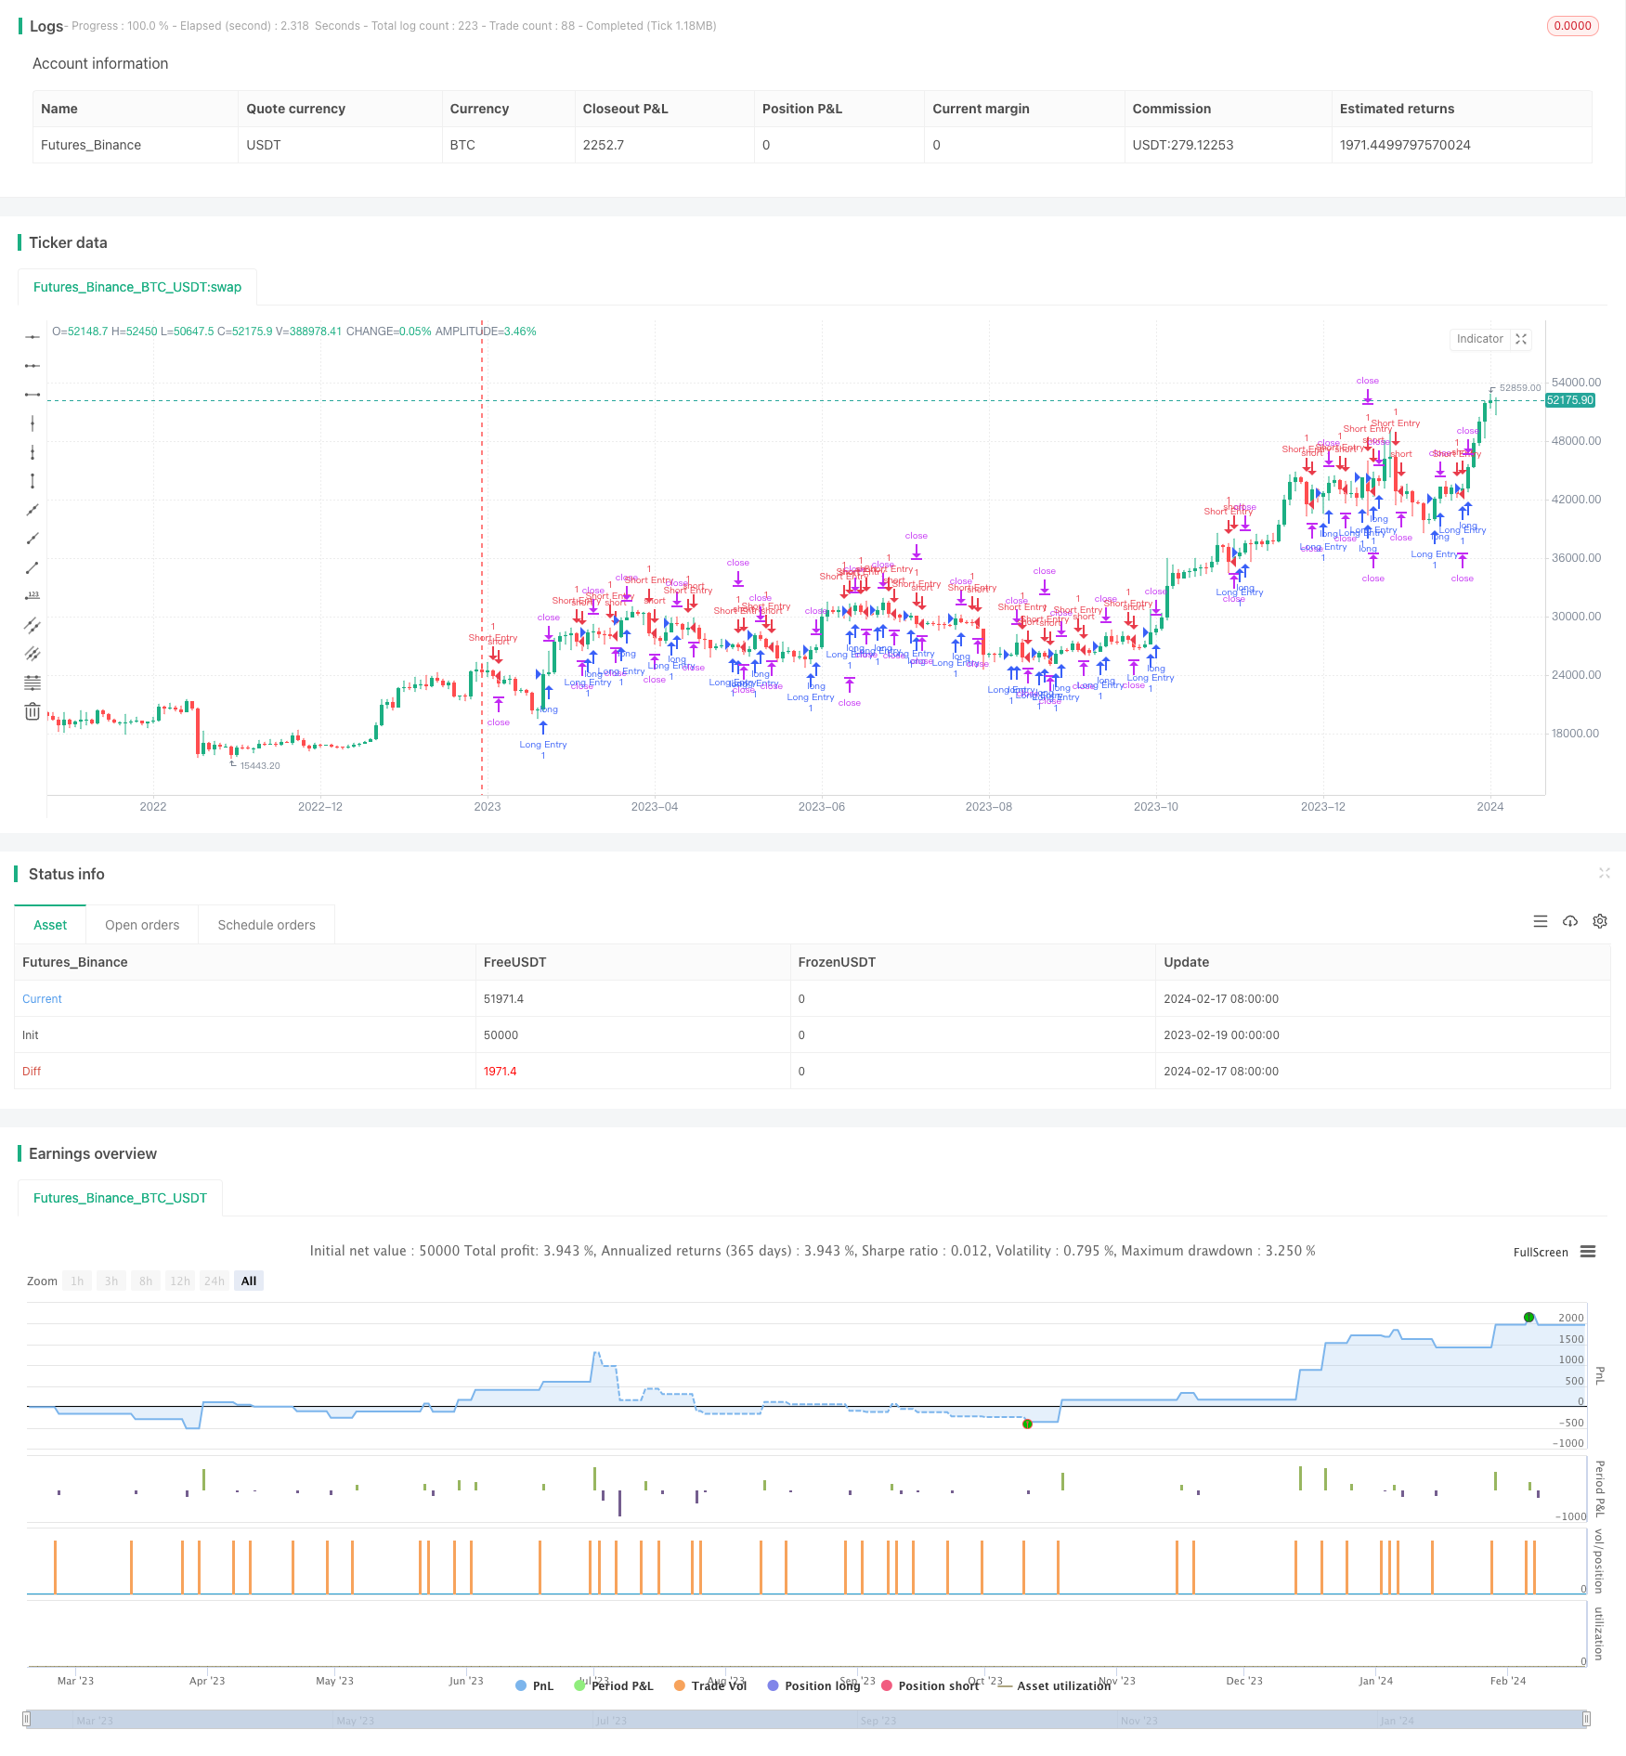The width and height of the screenshot is (1626, 1756).
Task: Select the price channel line tool
Action: click(33, 625)
